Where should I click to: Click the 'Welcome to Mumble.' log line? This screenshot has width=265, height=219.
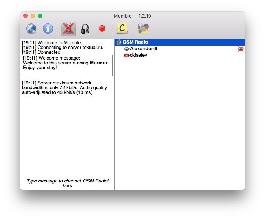tap(52, 42)
